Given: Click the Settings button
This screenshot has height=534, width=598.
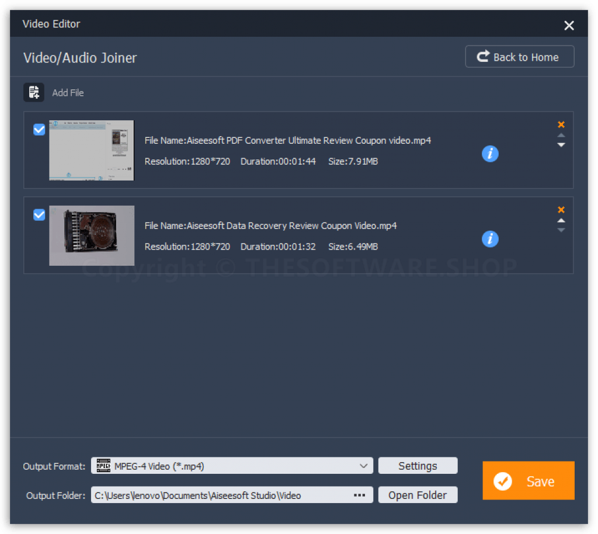Looking at the screenshot, I should 418,466.
